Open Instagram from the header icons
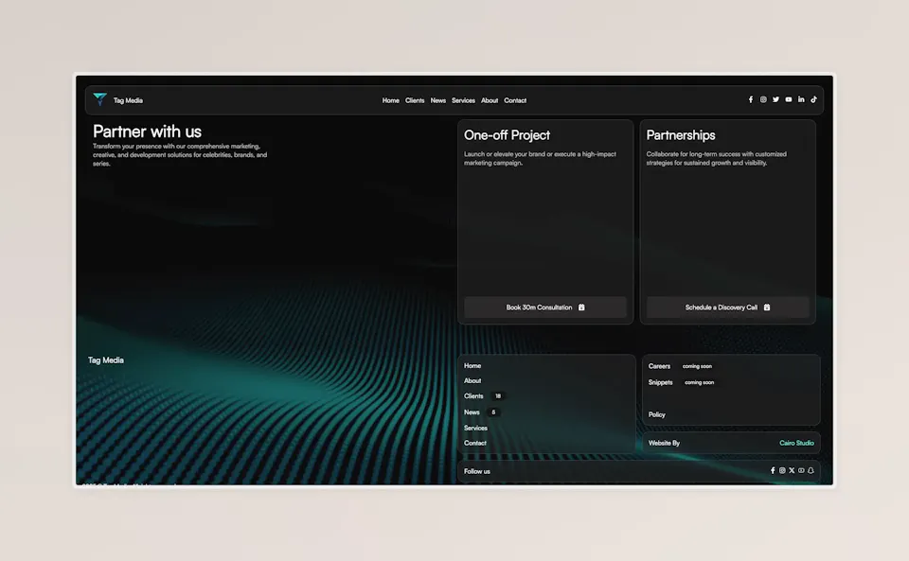The height and width of the screenshot is (561, 909). pyautogui.click(x=763, y=99)
